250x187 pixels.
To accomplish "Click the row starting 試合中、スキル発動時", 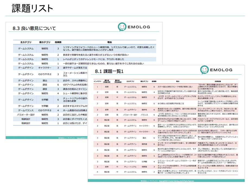I will pyautogui.click(x=50, y=80).
